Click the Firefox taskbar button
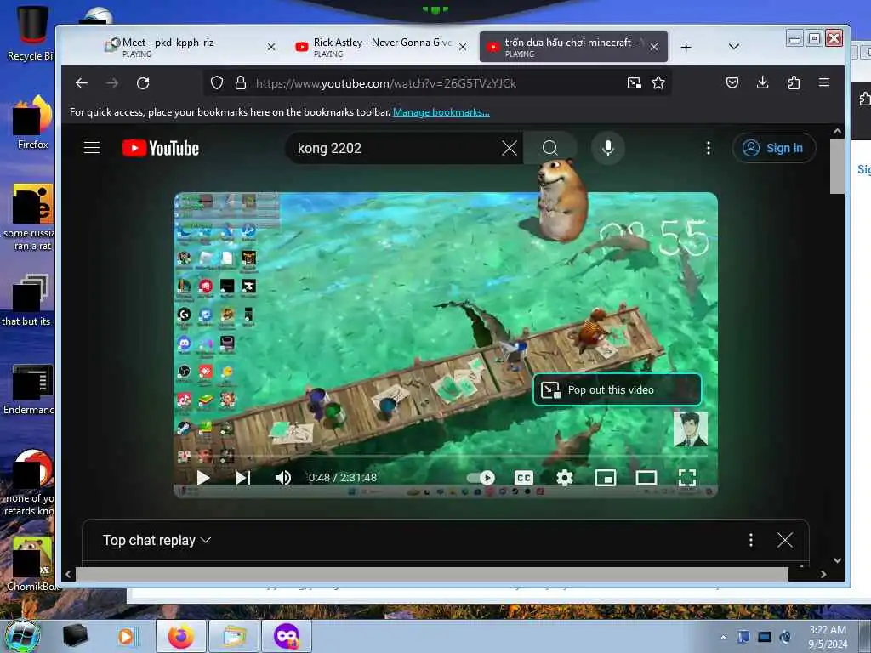 click(x=181, y=636)
